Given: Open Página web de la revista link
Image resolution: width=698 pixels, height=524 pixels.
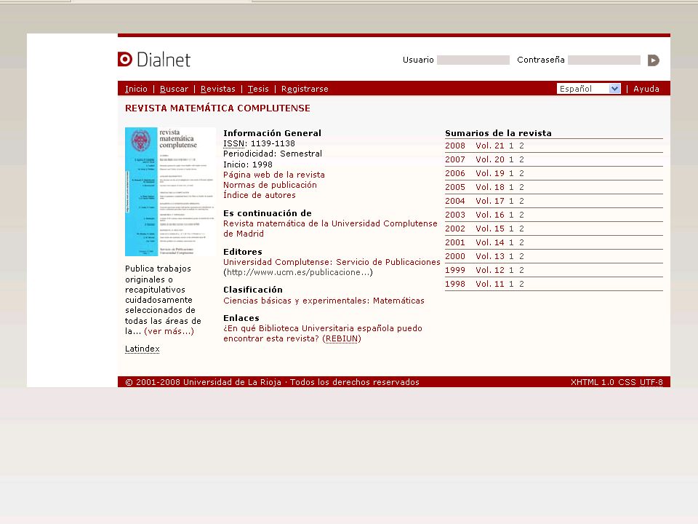Looking at the screenshot, I should 274,175.
